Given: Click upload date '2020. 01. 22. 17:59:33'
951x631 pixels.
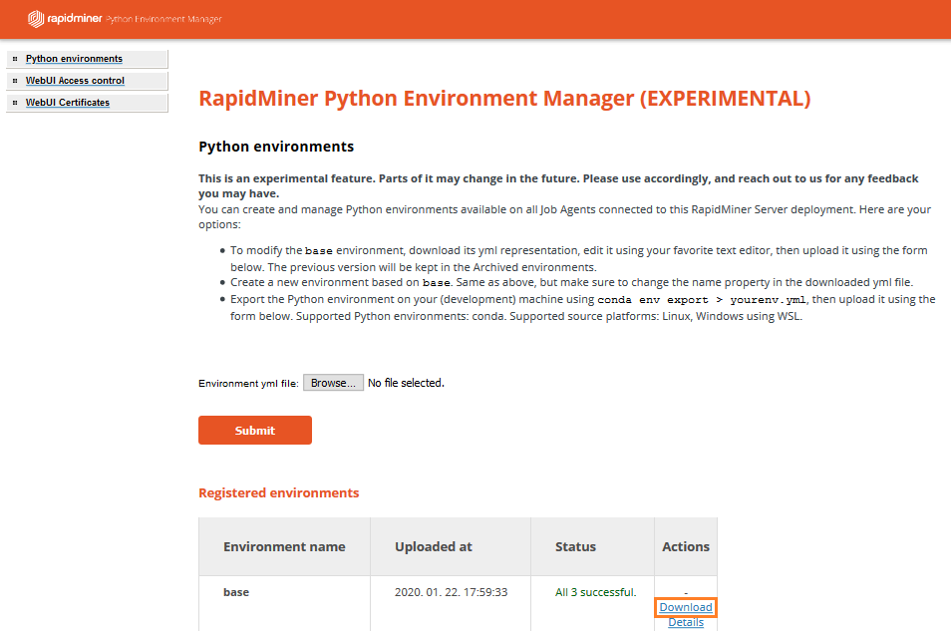Looking at the screenshot, I should click(x=451, y=592).
